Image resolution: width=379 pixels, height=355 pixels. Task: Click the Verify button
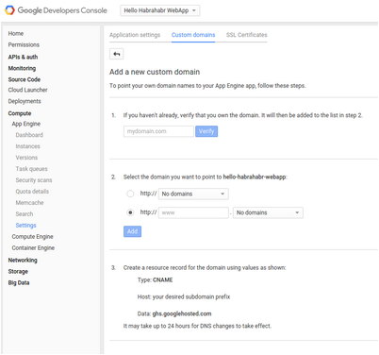[x=206, y=131]
